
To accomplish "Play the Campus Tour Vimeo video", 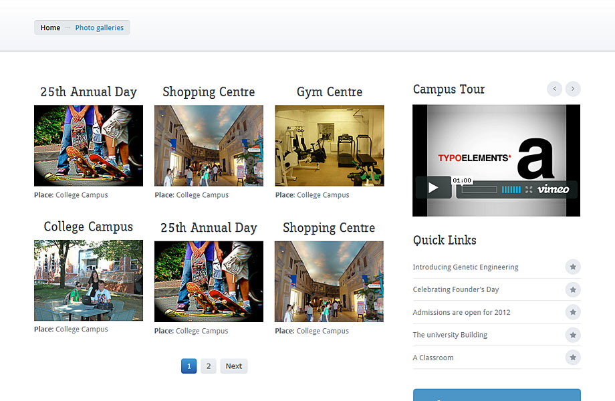I will pyautogui.click(x=433, y=188).
